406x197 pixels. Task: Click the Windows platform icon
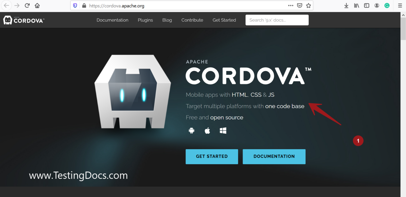[223, 131]
